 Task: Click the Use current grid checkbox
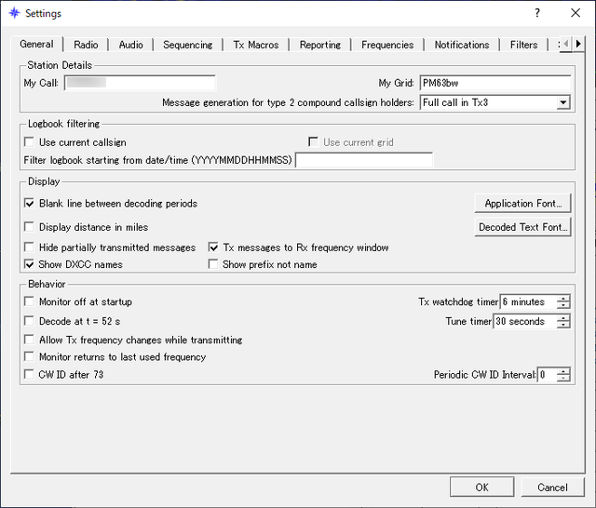tap(313, 142)
